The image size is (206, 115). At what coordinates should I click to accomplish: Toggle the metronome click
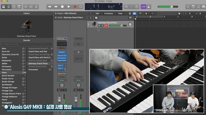coord(149,7)
